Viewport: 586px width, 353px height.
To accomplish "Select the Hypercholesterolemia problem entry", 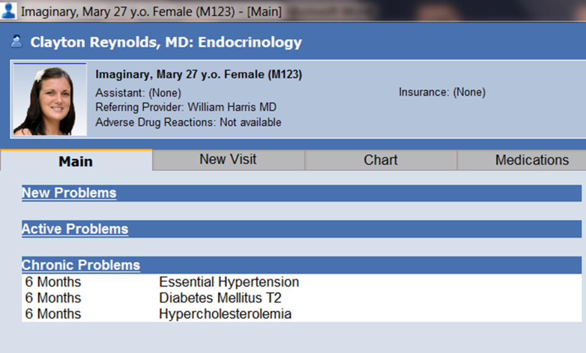I will pyautogui.click(x=225, y=314).
